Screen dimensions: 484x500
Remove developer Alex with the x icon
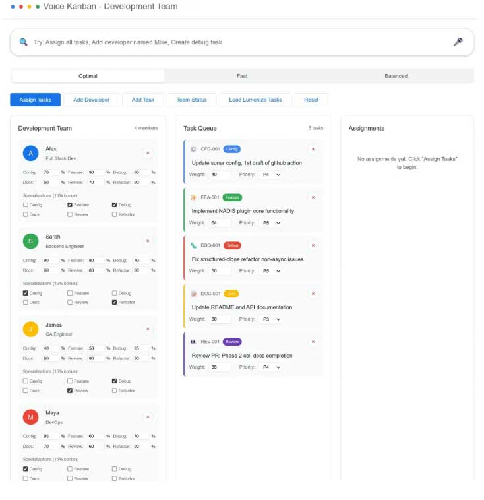click(148, 154)
